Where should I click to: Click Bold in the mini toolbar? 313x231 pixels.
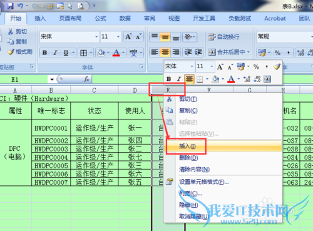pos(169,79)
